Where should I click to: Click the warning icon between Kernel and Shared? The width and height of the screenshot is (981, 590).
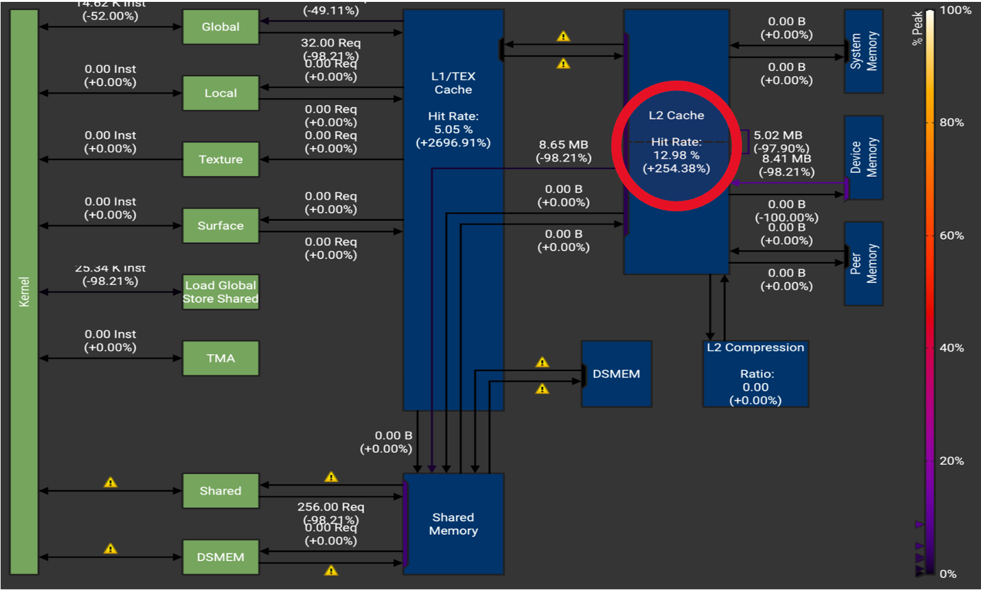point(110,482)
